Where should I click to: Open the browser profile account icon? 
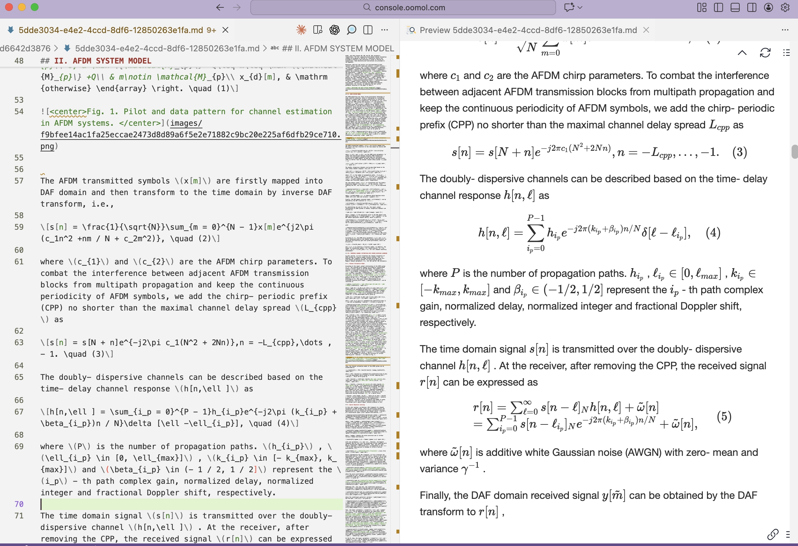click(x=768, y=8)
